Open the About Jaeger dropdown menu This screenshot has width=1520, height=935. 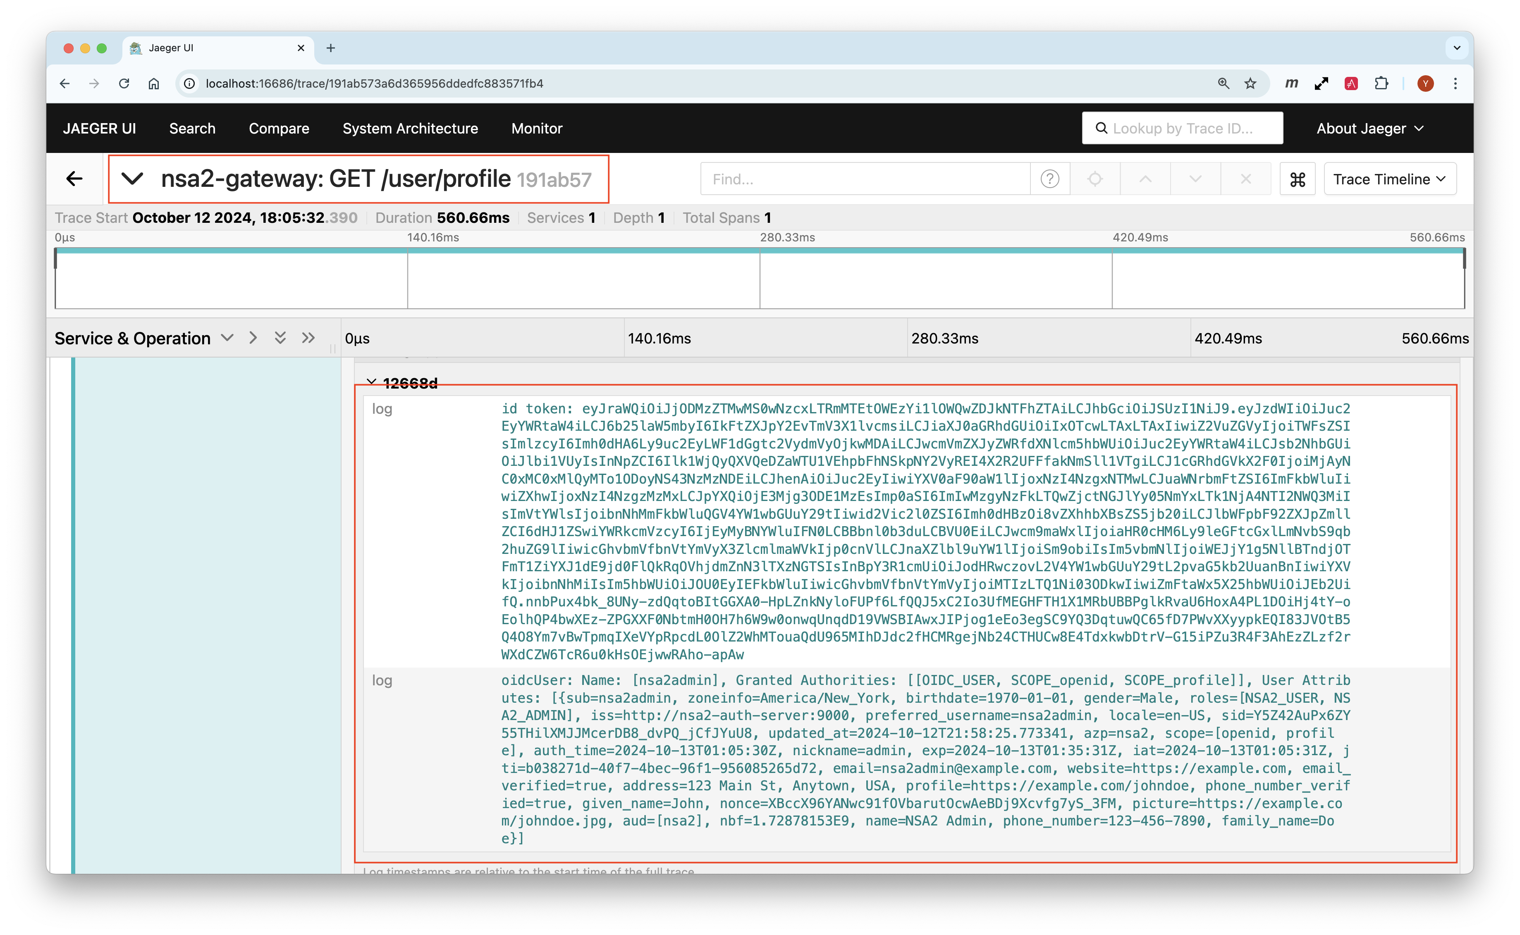[x=1369, y=129]
